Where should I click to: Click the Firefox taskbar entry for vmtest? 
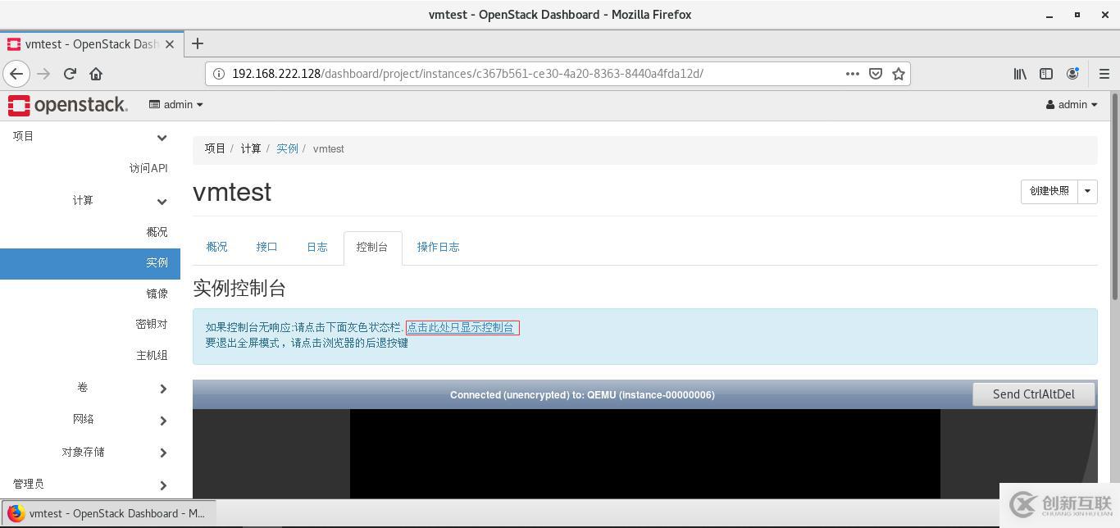[109, 513]
